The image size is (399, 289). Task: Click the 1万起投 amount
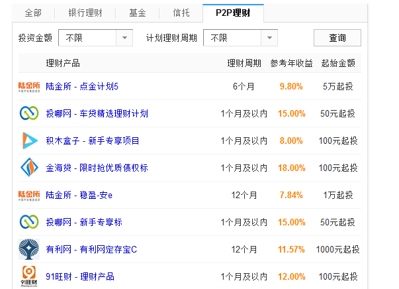pyautogui.click(x=338, y=196)
